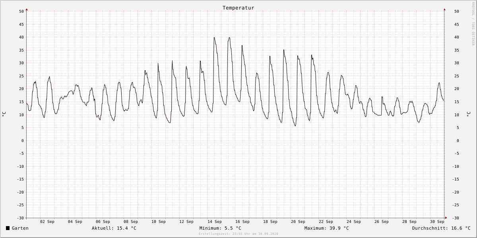Click the '-30' tick on left axis
Image resolution: width=477 pixels, height=238 pixels.
point(20,218)
